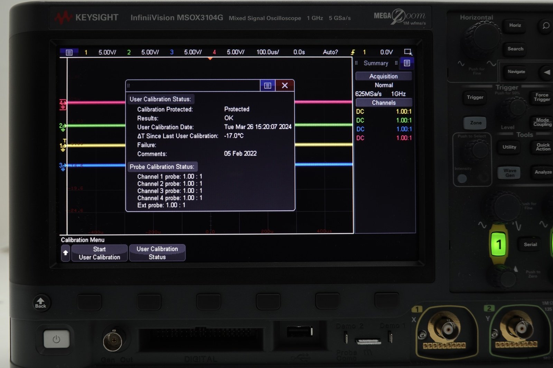Click the channel 1 vertical position knob
This screenshot has height=368, width=553.
click(x=504, y=277)
